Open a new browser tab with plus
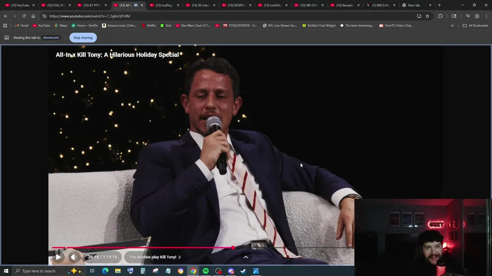The height and width of the screenshot is (276, 492). [x=439, y=5]
